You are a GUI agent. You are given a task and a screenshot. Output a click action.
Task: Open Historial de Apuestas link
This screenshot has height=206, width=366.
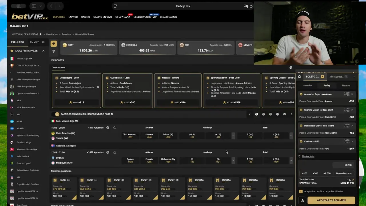coord(25,34)
